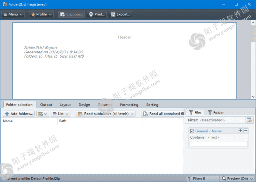The width and height of the screenshot is (256, 182).
Task: Open the folder options icon dropdown
Action: [43, 114]
